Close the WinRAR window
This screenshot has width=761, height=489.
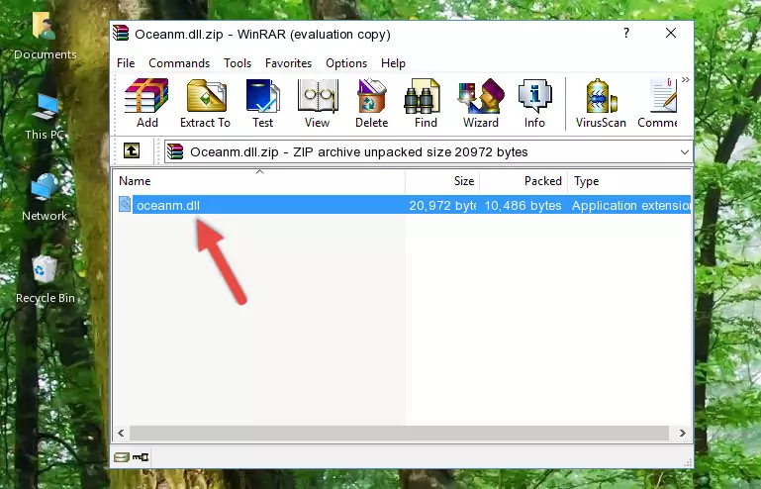pyautogui.click(x=671, y=33)
